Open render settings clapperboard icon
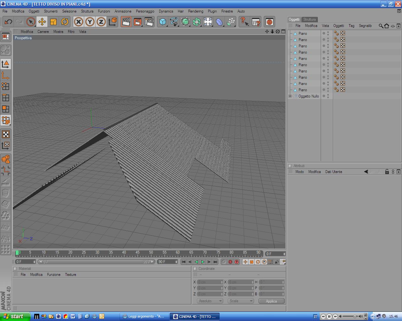This screenshot has width=402, height=321. pos(149,22)
